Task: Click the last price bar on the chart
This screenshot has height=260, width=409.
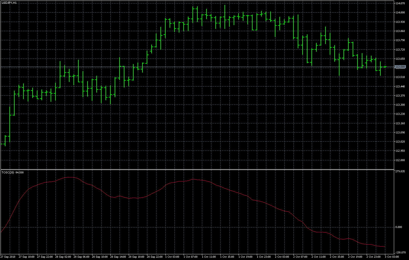Action: (x=385, y=67)
